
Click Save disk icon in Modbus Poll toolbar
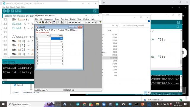click(43, 22)
